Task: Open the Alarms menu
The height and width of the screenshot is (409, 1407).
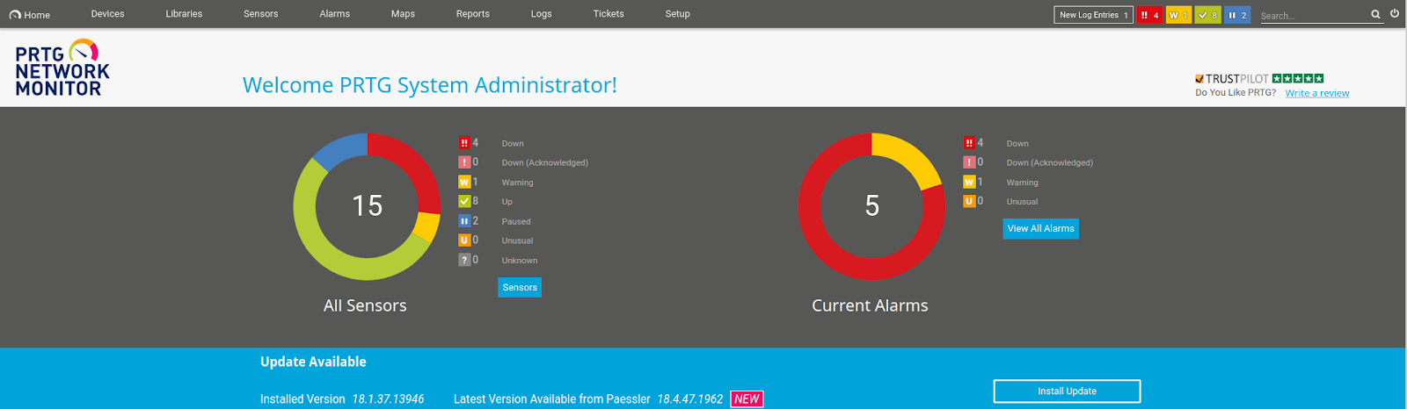Action: click(334, 14)
